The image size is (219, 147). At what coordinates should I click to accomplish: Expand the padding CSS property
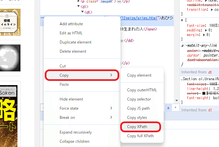point(206,30)
